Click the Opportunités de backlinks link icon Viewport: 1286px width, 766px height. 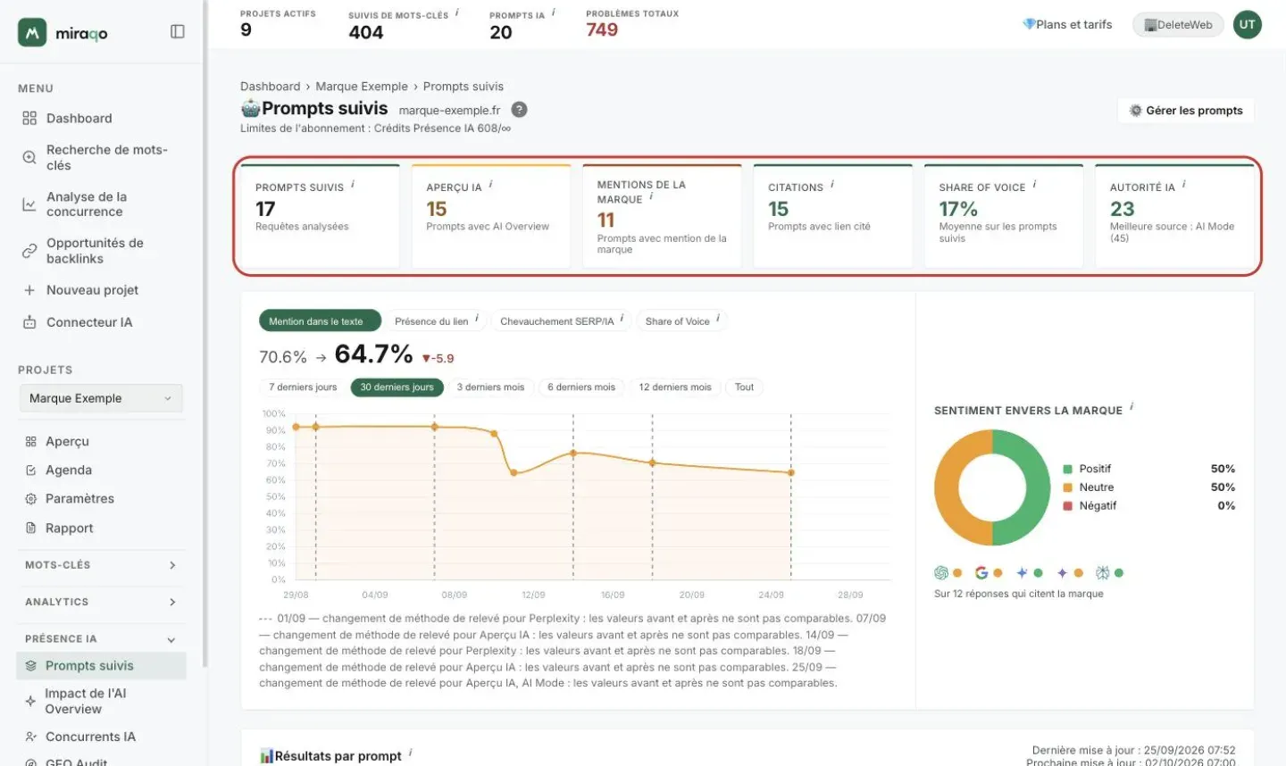[x=29, y=251]
